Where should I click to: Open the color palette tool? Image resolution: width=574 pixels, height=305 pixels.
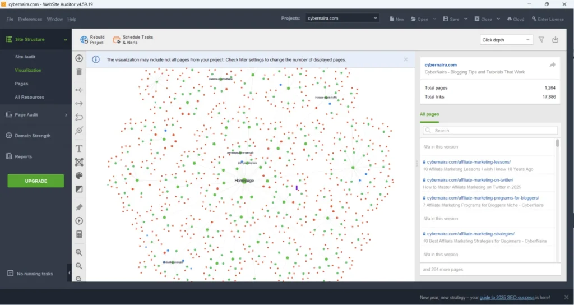pyautogui.click(x=79, y=175)
